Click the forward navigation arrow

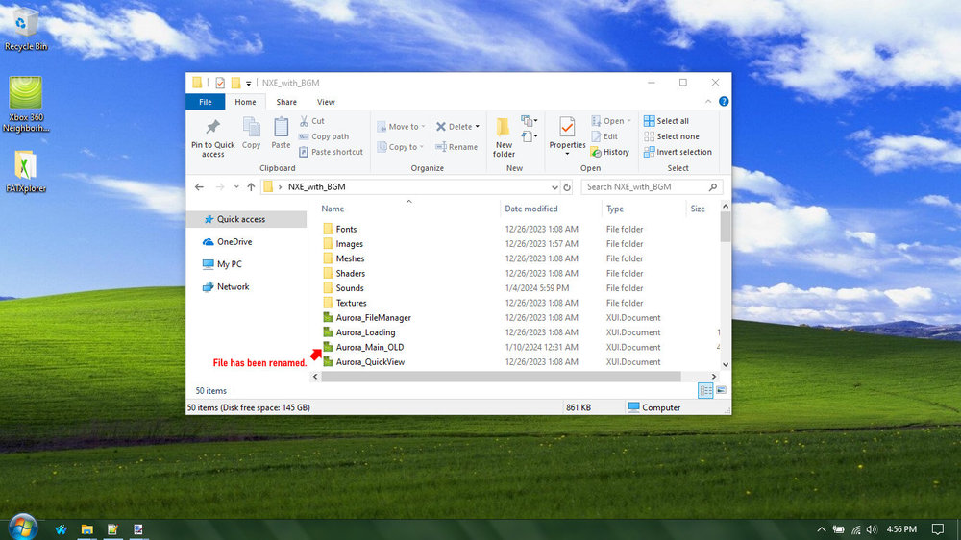(x=219, y=187)
